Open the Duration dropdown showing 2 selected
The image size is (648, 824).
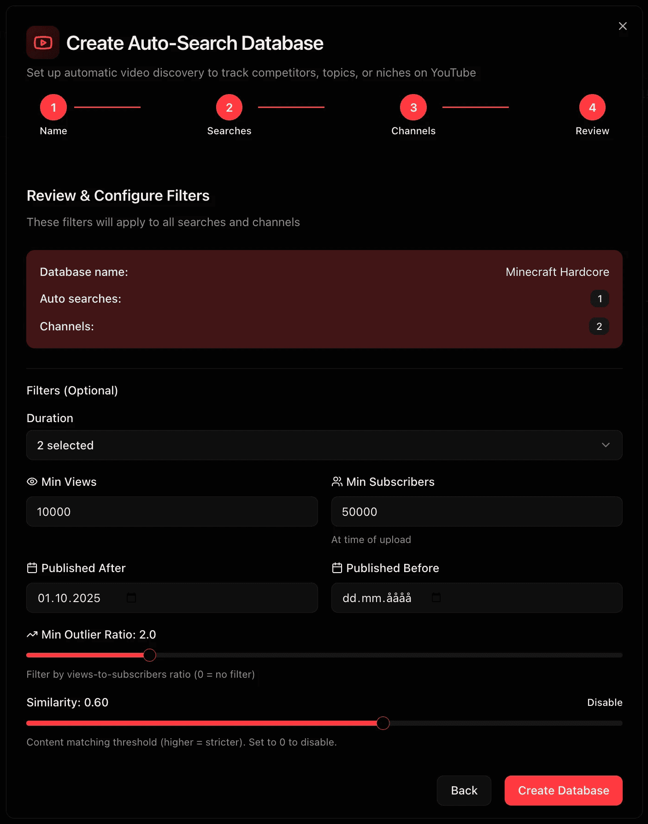tap(324, 445)
